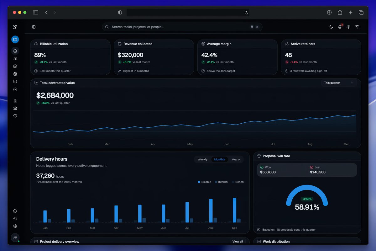Image resolution: width=376 pixels, height=251 pixels.
Task: Toggle the Bench legend series
Action: pyautogui.click(x=238, y=182)
